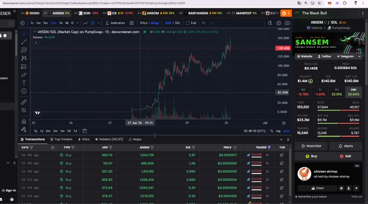The height and width of the screenshot is (204, 368).
Task: Click the red Sell button
Action: (x=345, y=156)
